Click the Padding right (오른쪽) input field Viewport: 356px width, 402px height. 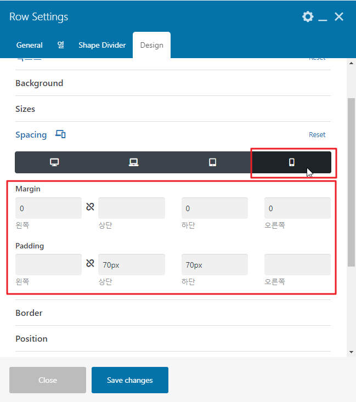point(297,264)
